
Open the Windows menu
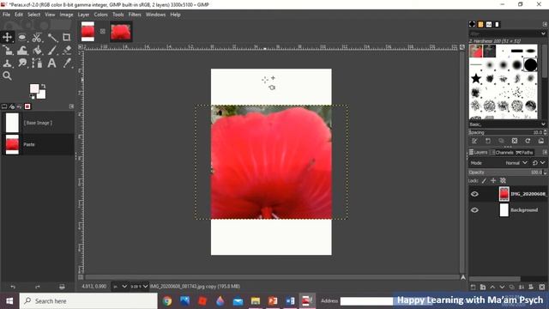tap(155, 15)
